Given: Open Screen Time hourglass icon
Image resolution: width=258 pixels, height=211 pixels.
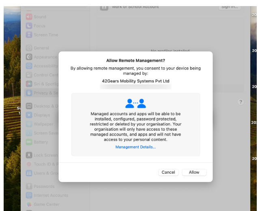Looking at the screenshot, I should click(x=29, y=35).
